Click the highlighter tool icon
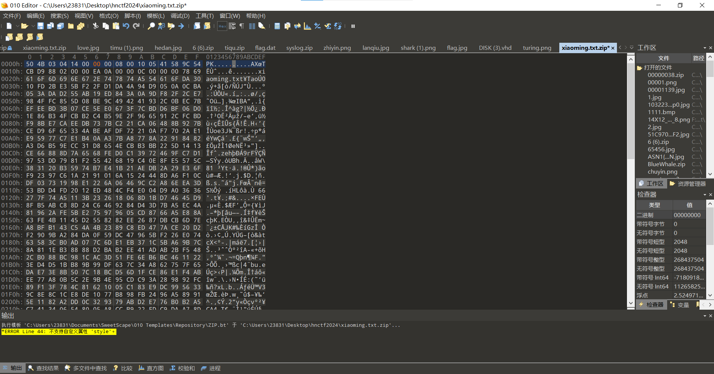714x374 pixels. coord(262,26)
